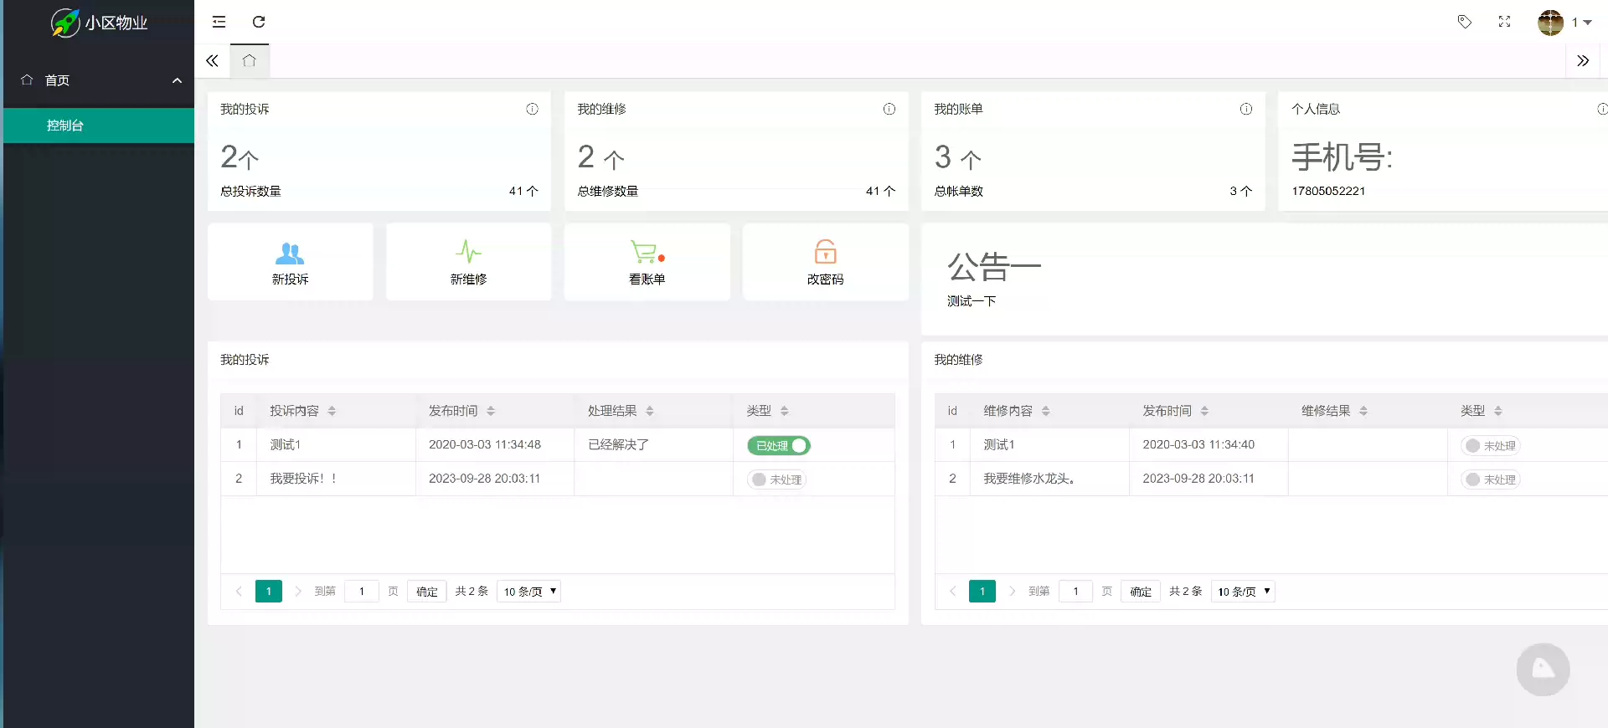Click 确定 button in complaints pagination
1608x728 pixels.
click(x=427, y=592)
